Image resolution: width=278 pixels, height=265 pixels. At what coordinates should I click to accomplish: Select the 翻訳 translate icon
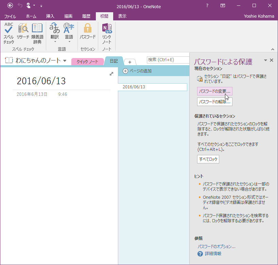55,29
